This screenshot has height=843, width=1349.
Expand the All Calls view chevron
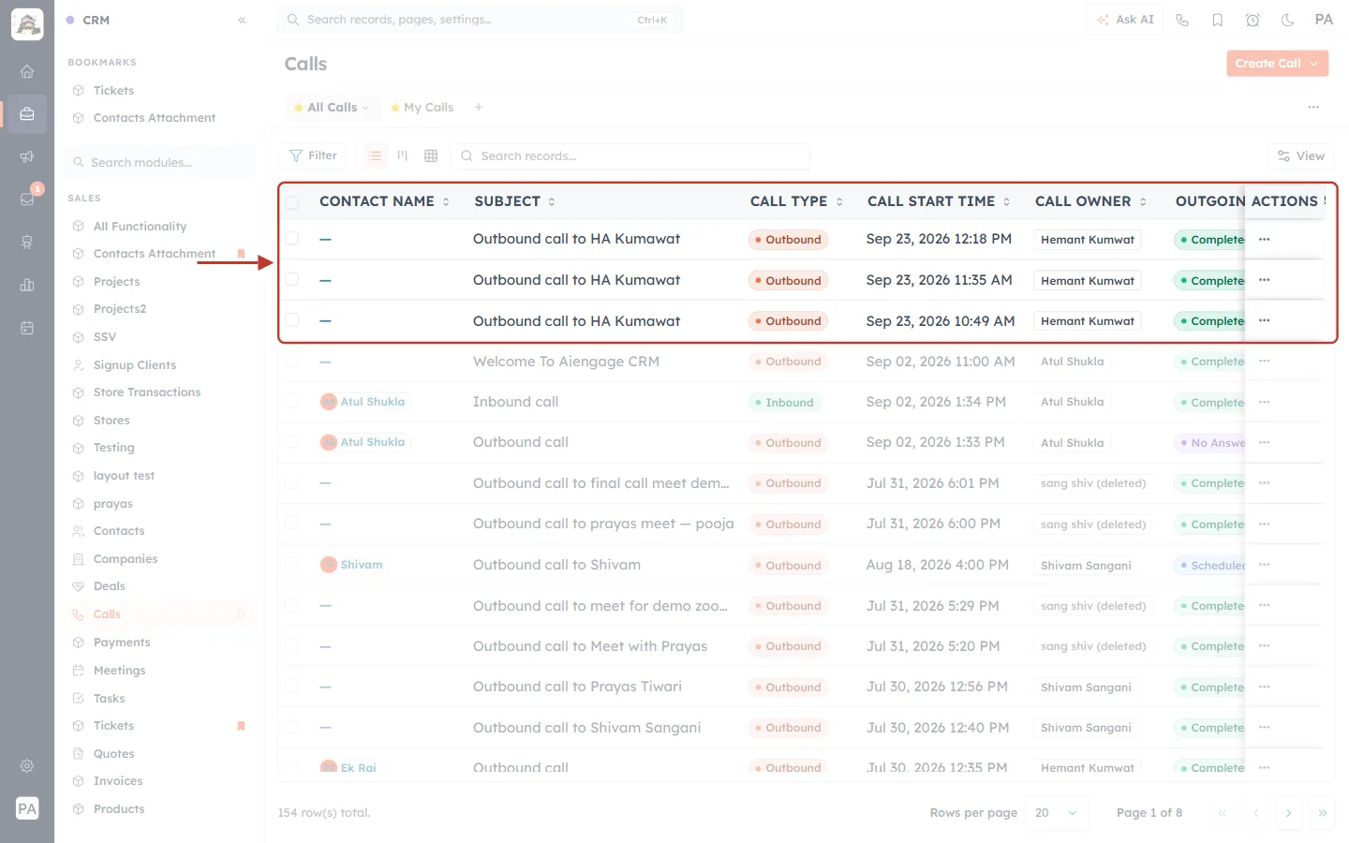click(x=365, y=108)
